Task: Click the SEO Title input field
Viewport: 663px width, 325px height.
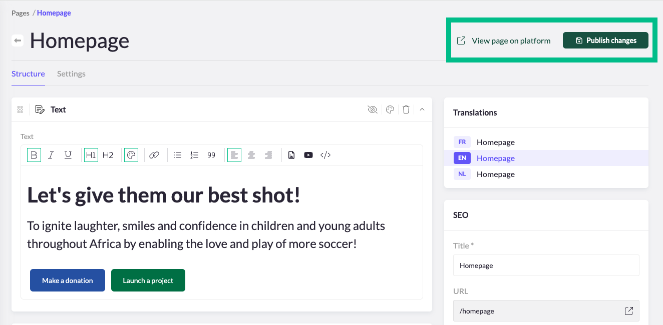Action: point(546,265)
